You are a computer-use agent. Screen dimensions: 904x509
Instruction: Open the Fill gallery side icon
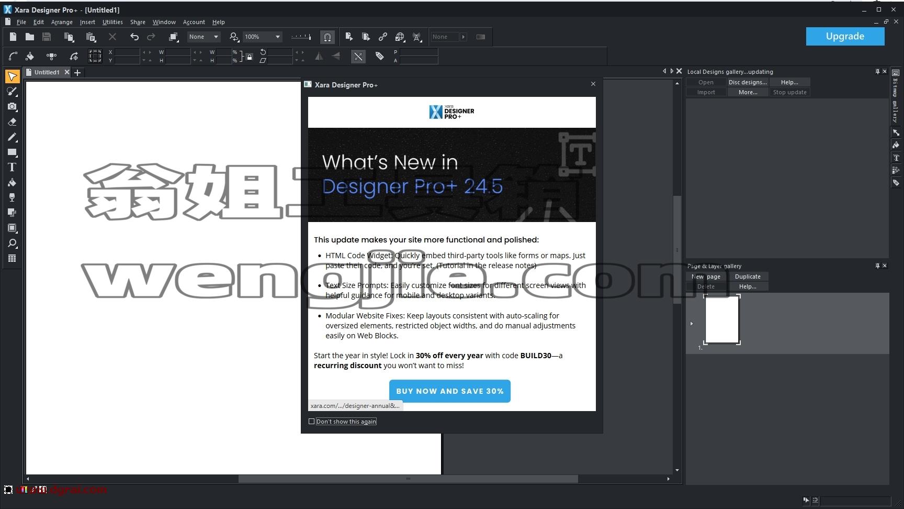pos(896,145)
